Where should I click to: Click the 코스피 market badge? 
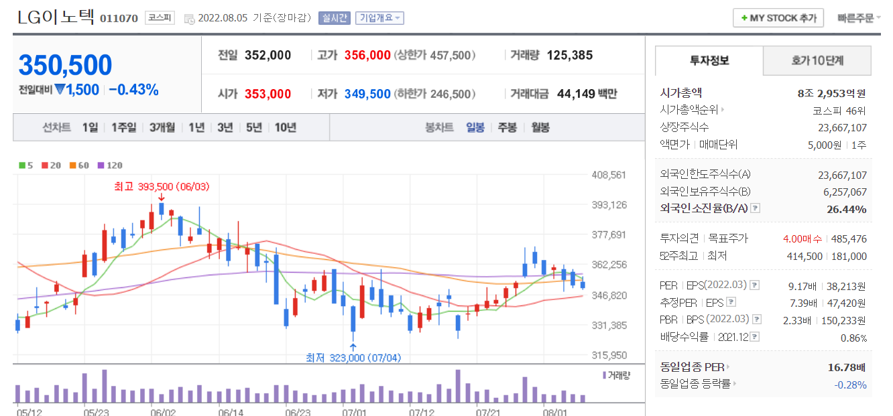(160, 18)
